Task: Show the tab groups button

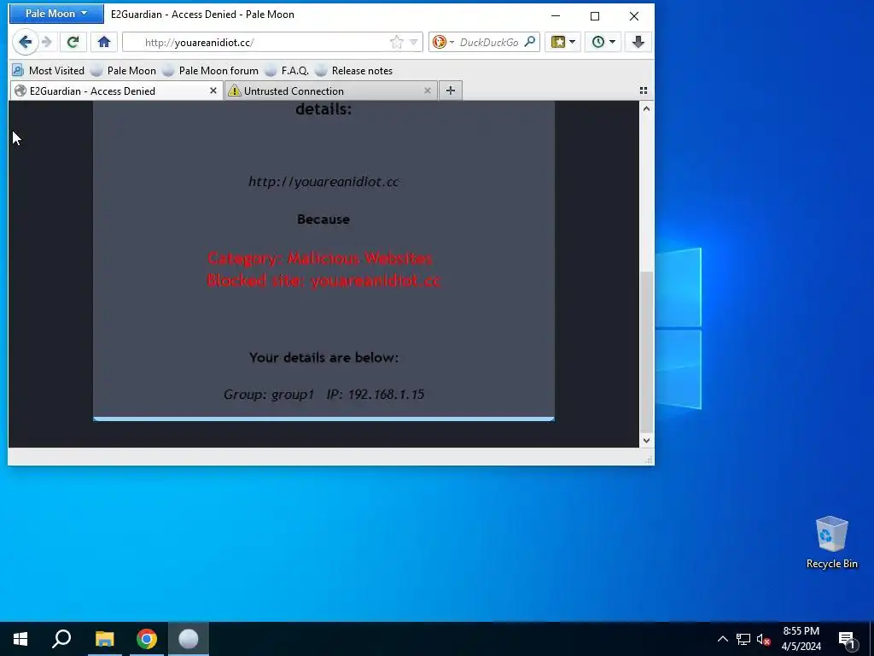Action: [644, 91]
